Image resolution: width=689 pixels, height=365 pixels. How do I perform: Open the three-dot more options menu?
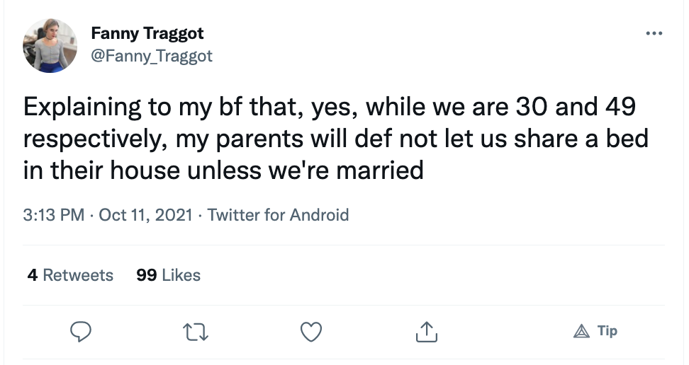pyautogui.click(x=654, y=33)
